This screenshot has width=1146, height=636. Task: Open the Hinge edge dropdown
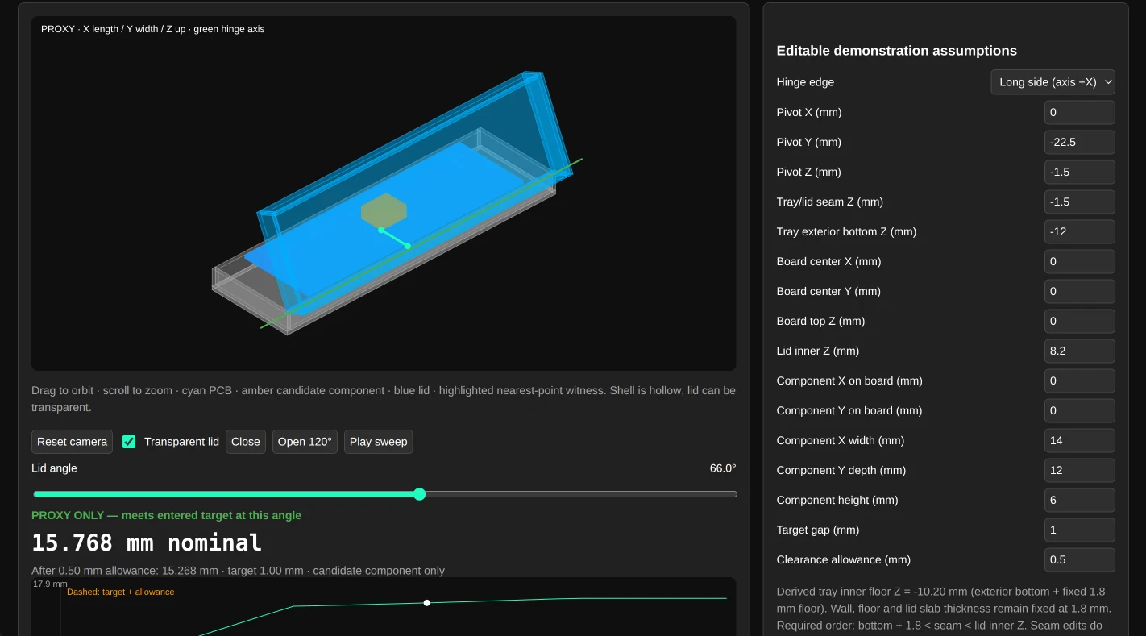(1053, 82)
